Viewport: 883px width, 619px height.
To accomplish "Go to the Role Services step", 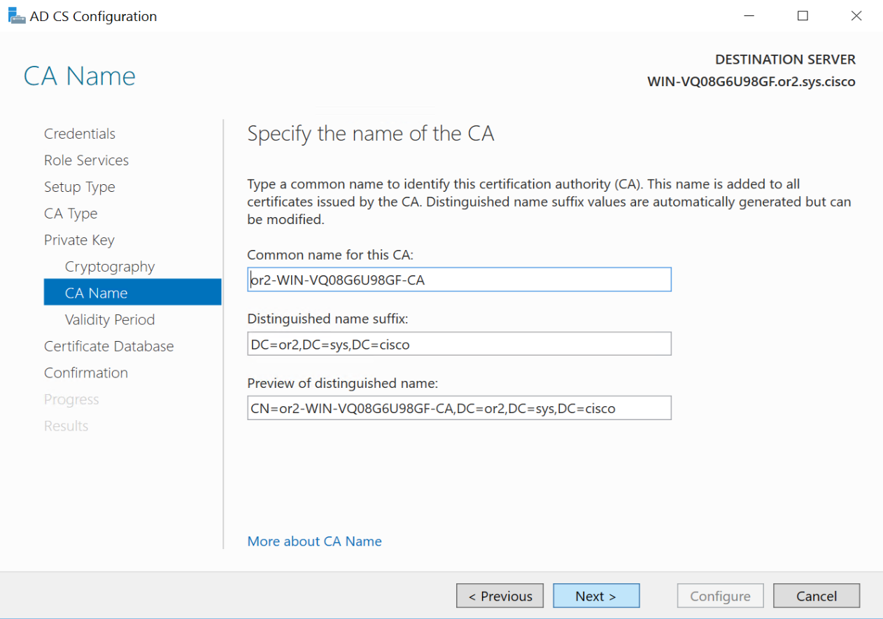I will (86, 160).
